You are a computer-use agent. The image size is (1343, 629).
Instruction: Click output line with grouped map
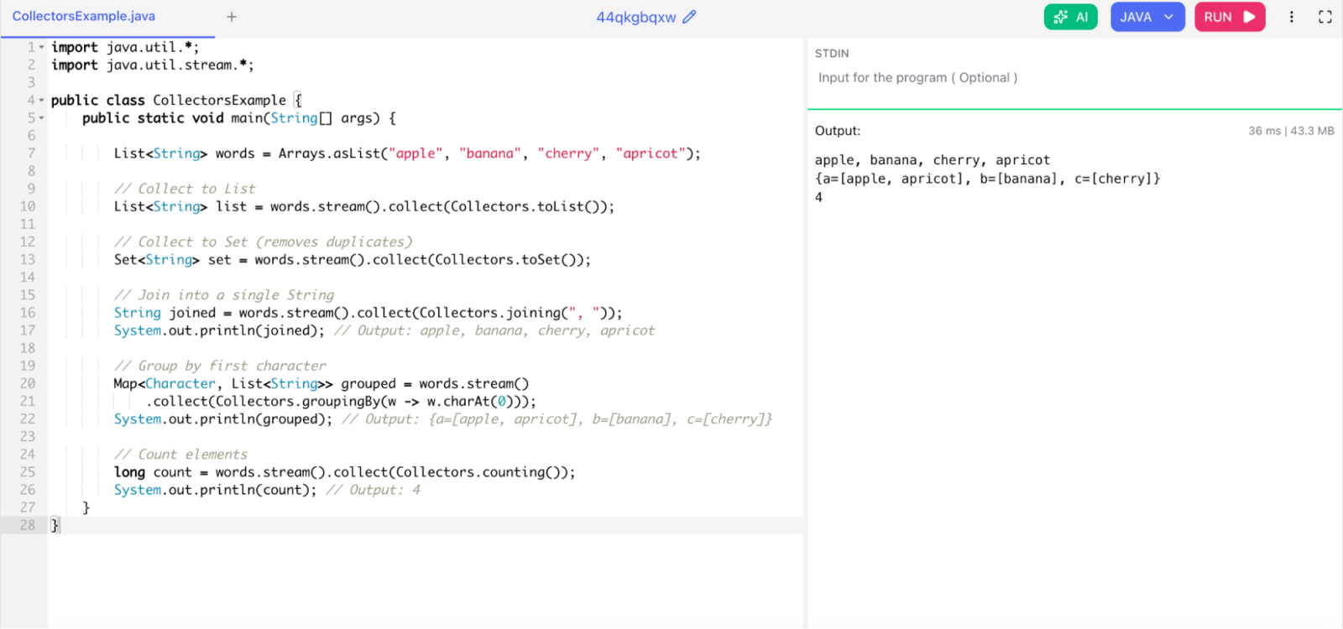987,179
